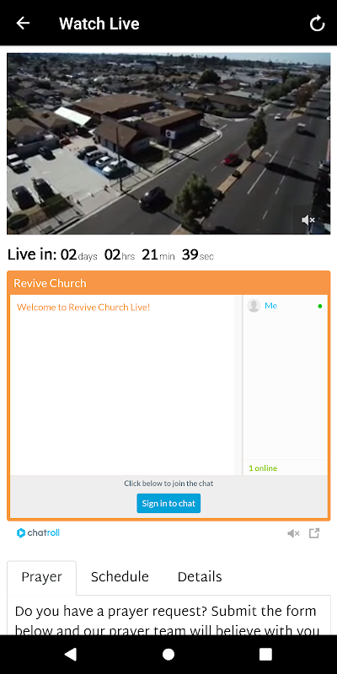Screen dimensions: 337x674
Task: Tap Android recent apps button
Action: pos(265,654)
